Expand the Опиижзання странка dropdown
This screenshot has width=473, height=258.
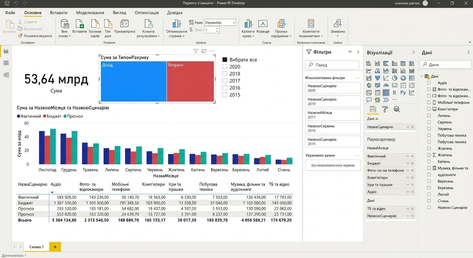click(176, 28)
